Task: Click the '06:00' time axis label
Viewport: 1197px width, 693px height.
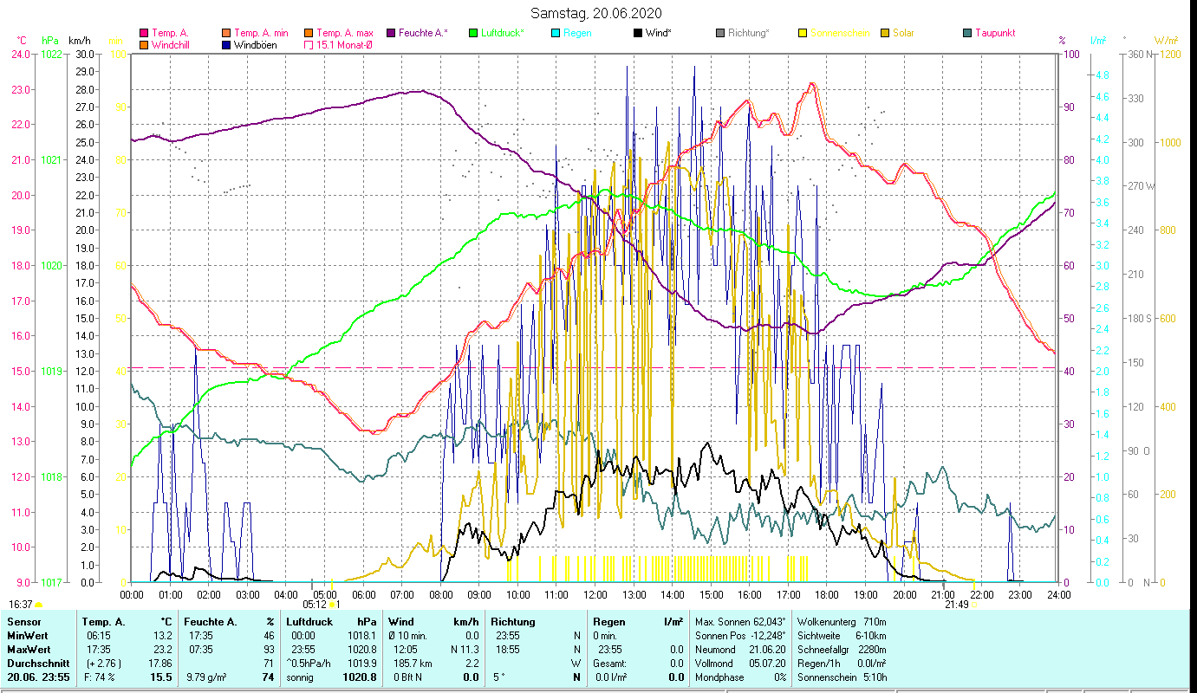Action: pyautogui.click(x=363, y=594)
